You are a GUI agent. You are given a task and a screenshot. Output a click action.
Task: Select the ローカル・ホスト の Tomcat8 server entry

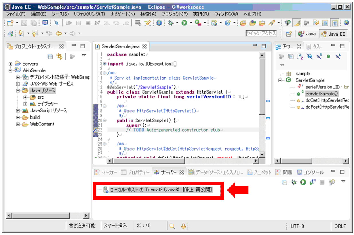160,189
